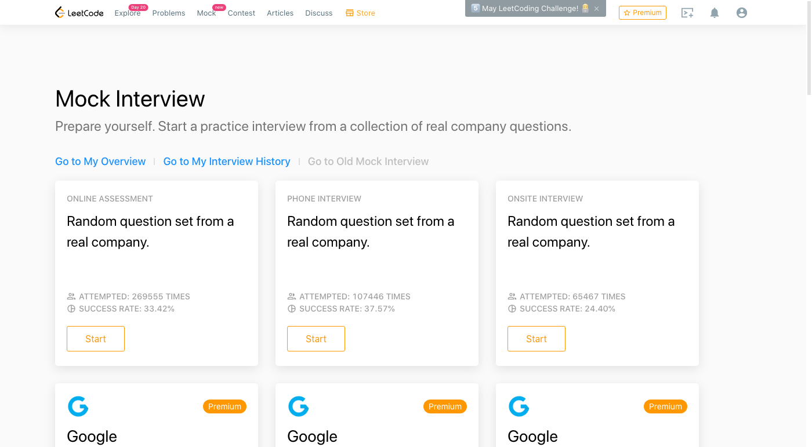Click the second Google logo icon
The image size is (812, 447).
(299, 406)
